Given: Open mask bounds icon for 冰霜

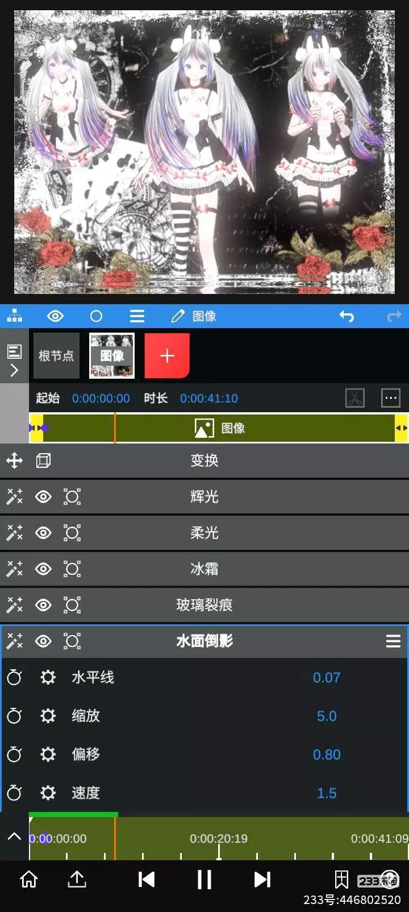Looking at the screenshot, I should tap(72, 569).
